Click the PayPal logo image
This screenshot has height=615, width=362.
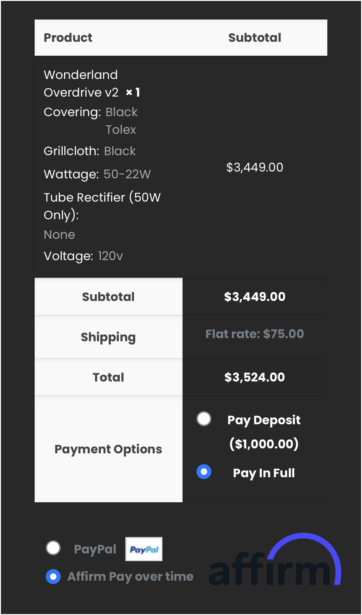144,549
